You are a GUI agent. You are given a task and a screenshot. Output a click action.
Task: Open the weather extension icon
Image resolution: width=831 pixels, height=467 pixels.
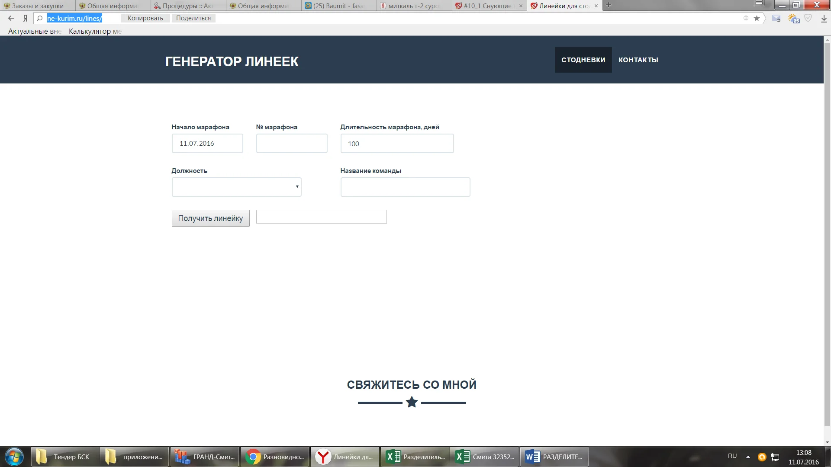(793, 18)
